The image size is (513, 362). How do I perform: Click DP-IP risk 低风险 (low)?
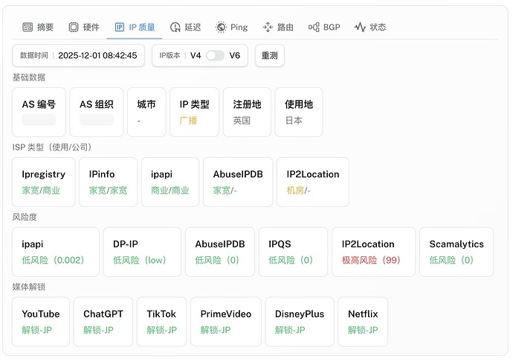[140, 260]
